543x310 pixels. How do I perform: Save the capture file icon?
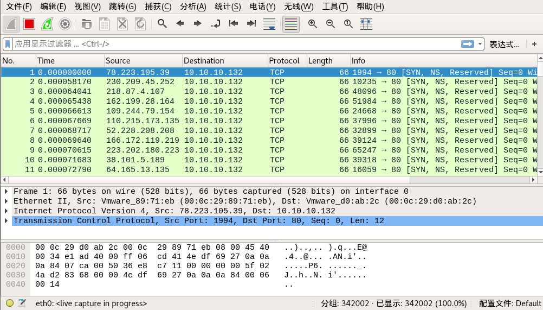point(104,24)
